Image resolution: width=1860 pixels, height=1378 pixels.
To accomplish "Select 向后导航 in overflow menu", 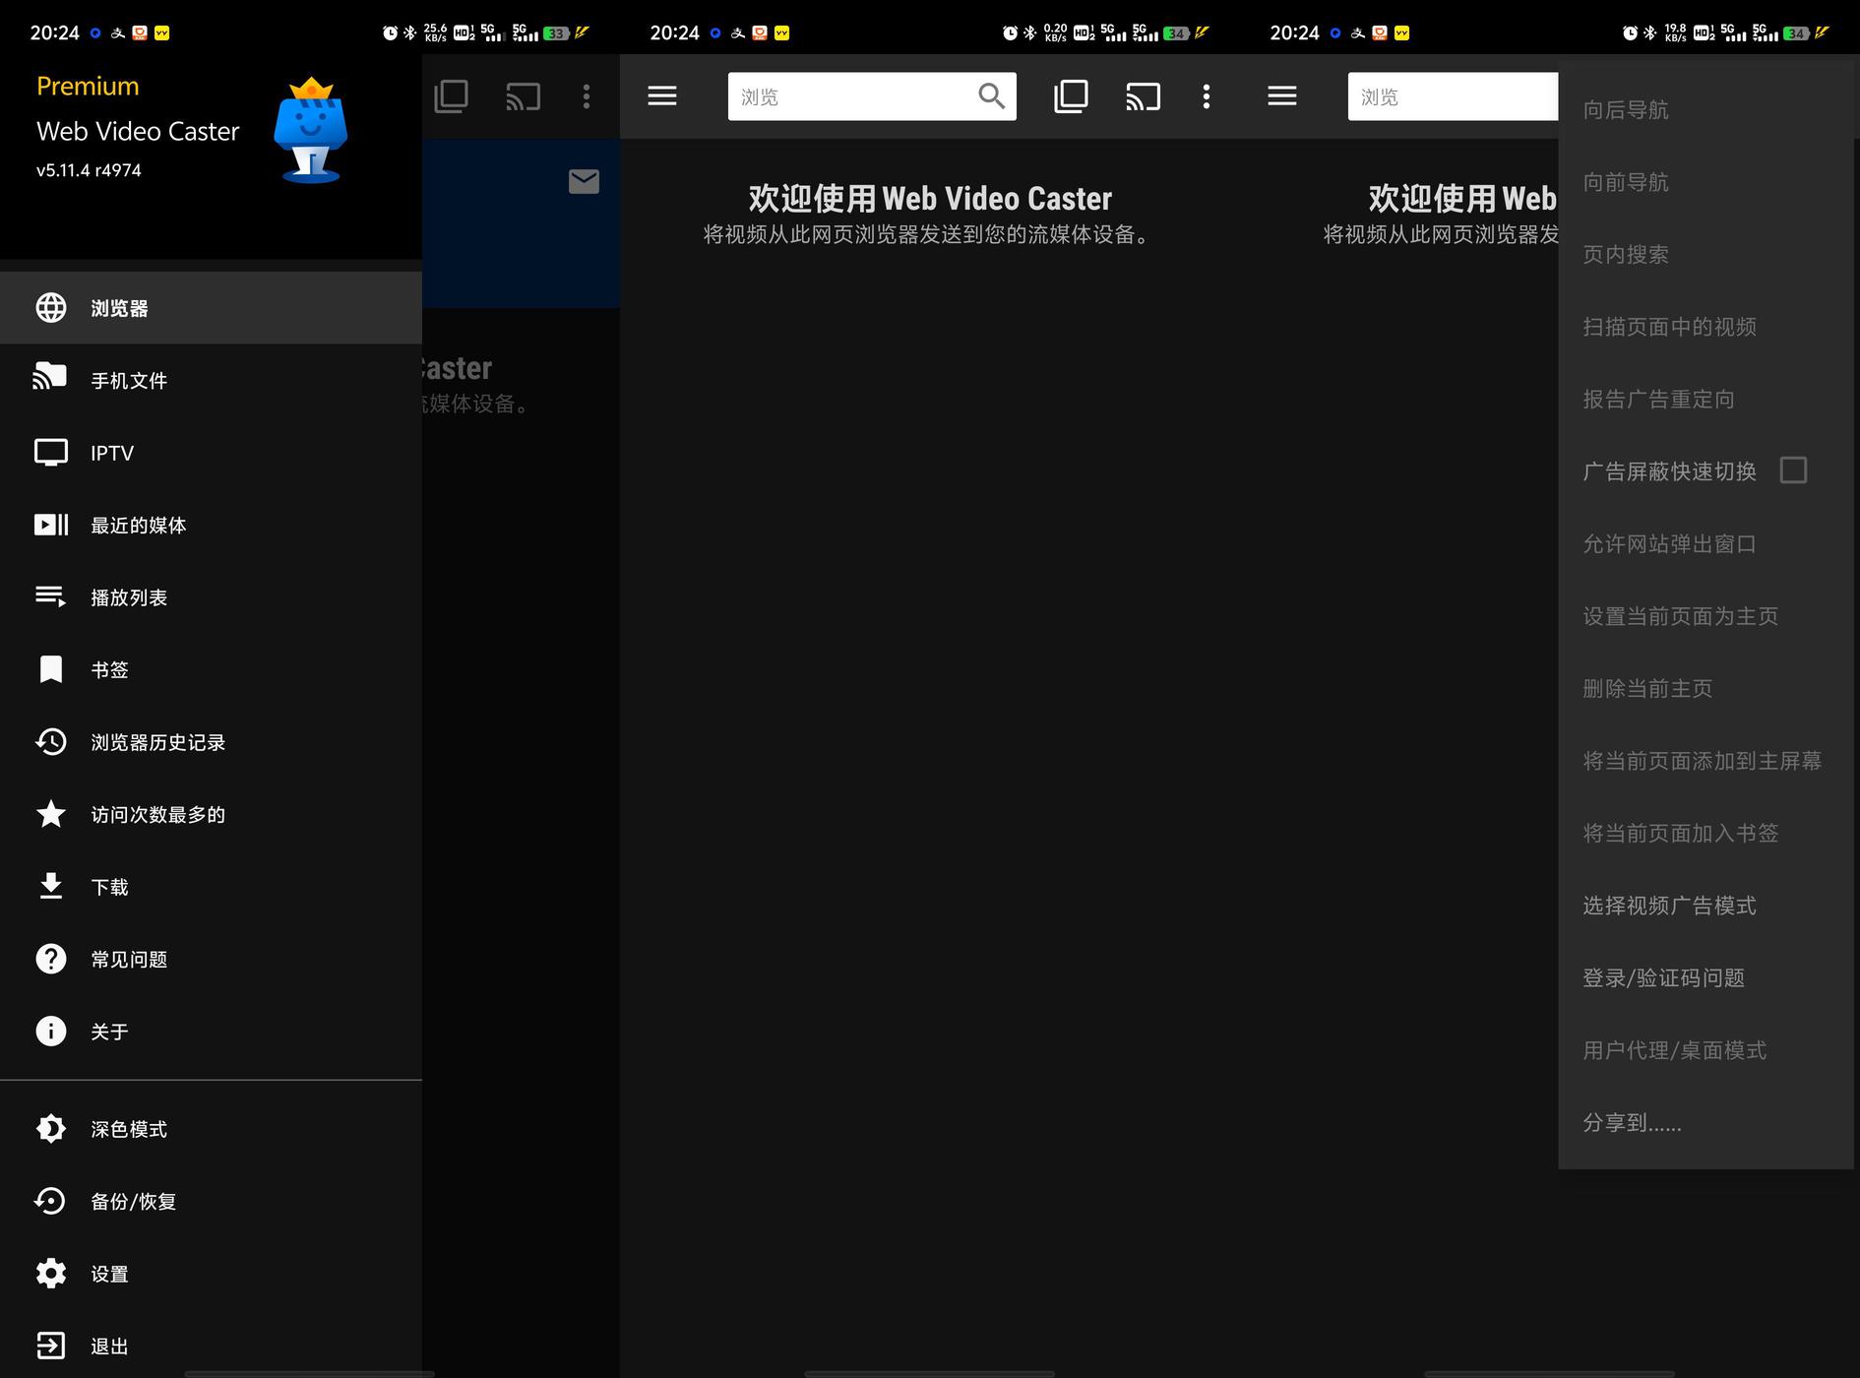I will 1706,109.
